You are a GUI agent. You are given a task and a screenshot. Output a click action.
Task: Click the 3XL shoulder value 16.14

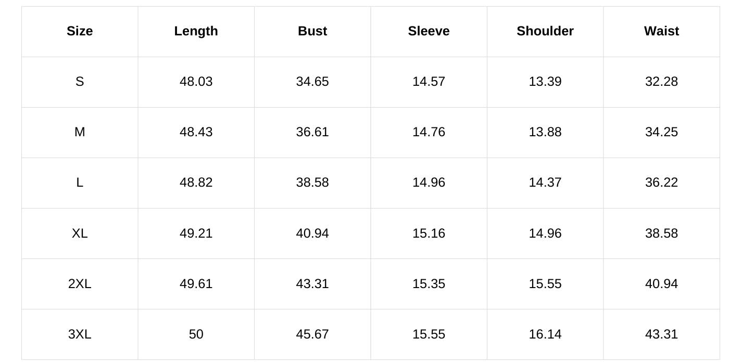click(545, 334)
